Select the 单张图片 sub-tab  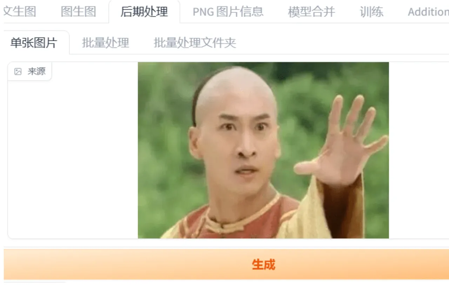[34, 43]
